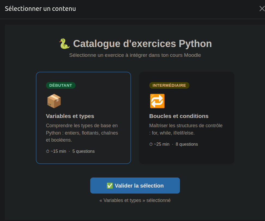
Task: Click the INTERMÉDIAIRE level badge
Action: click(x=169, y=85)
